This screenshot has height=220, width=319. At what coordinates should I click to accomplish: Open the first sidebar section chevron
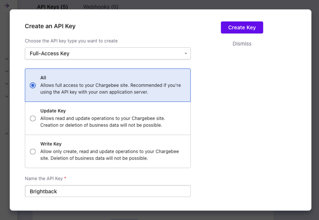(6, 59)
